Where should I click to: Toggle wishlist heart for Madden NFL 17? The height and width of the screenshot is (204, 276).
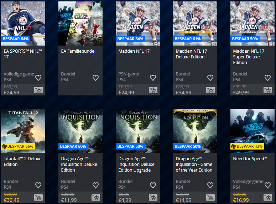(x=153, y=78)
